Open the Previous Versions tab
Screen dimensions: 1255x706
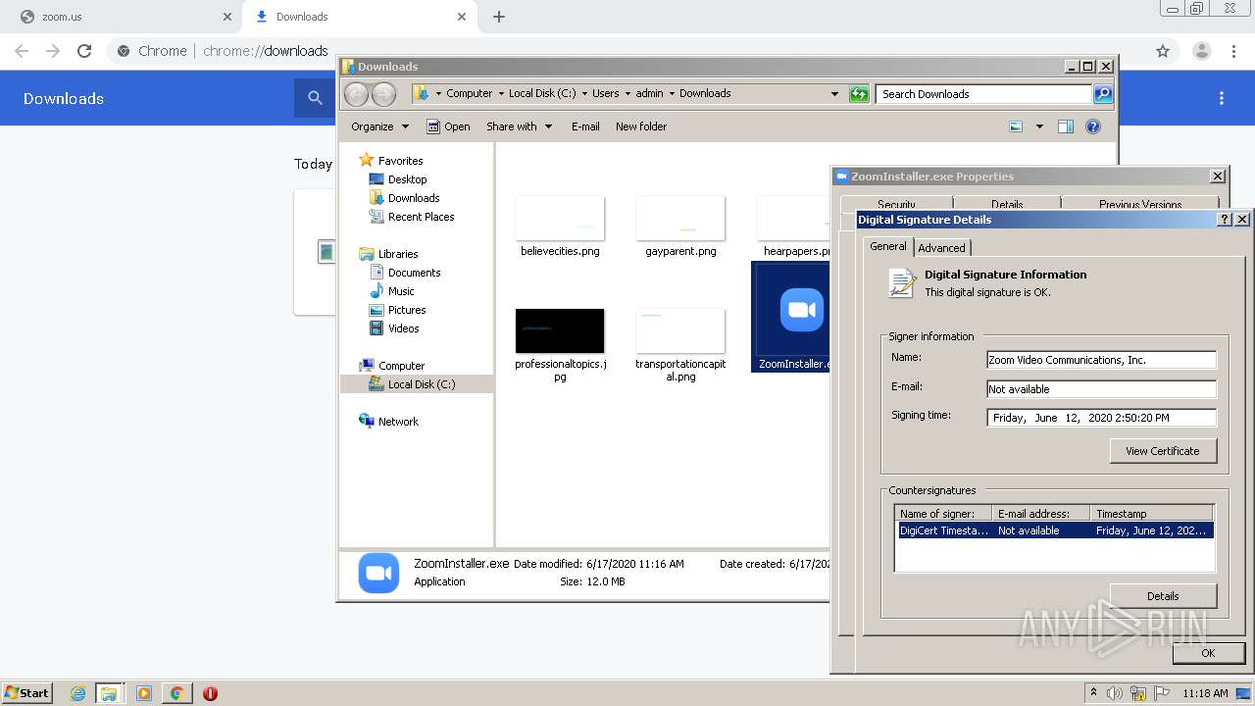1139,204
